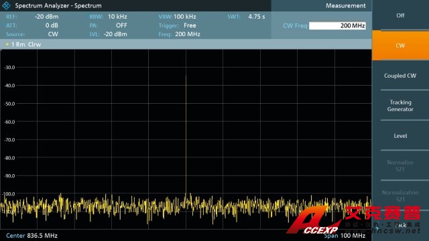Open the Measurement menu header
429x241 pixels.
(x=346, y=5)
